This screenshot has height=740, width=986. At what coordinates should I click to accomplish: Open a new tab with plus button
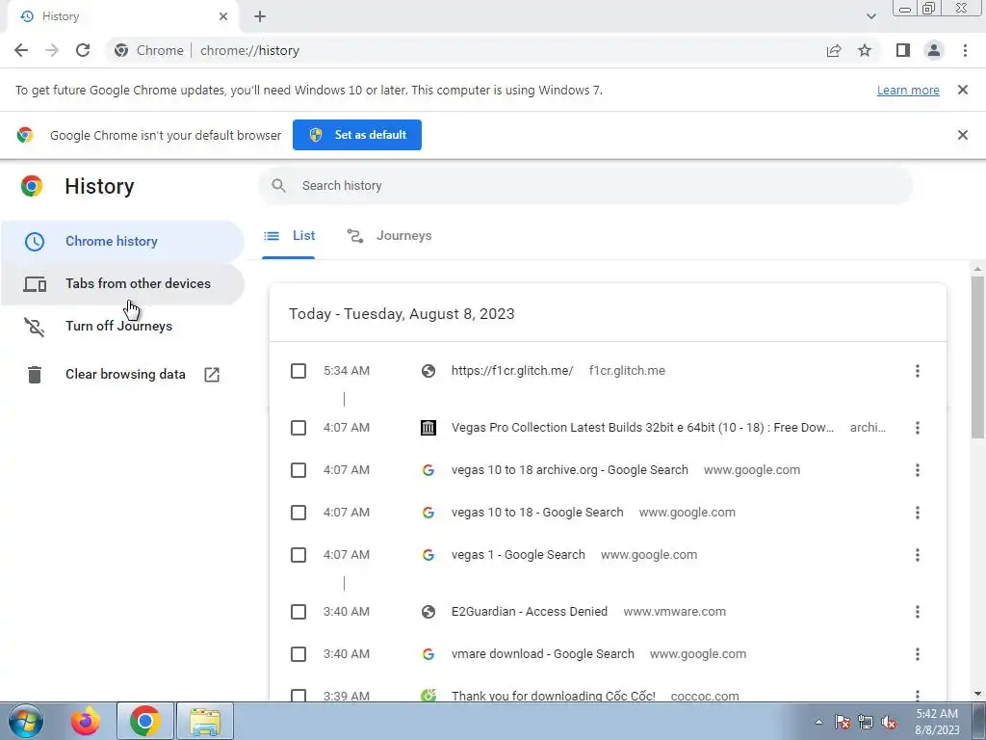click(x=260, y=16)
